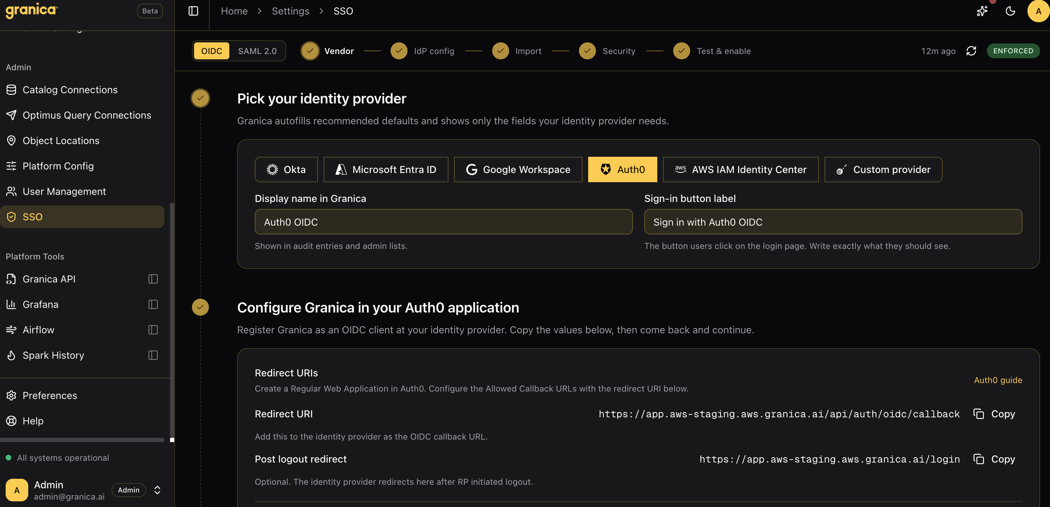
Task: Toggle the sidebar panel icon
Action: tap(193, 11)
